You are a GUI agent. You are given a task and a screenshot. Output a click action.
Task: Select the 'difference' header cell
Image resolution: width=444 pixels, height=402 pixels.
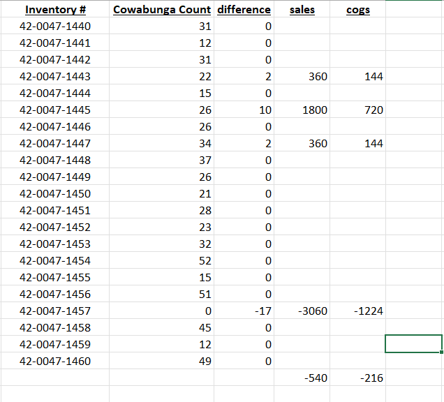click(x=244, y=9)
